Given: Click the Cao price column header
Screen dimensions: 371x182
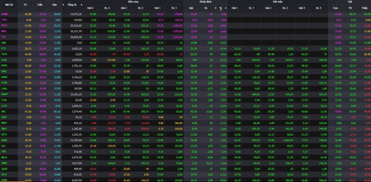Looking at the screenshot, I should pyautogui.click(x=335, y=8).
